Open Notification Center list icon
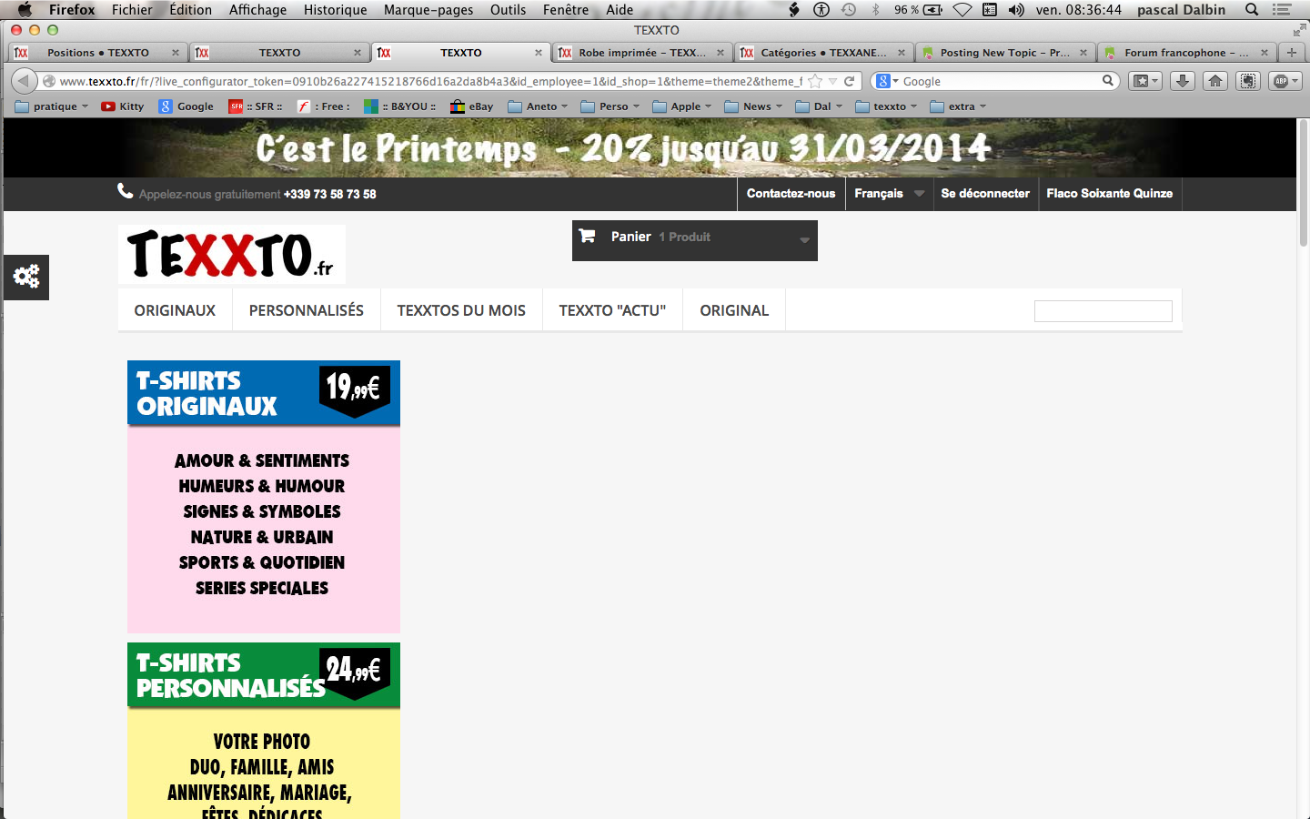 [1282, 10]
